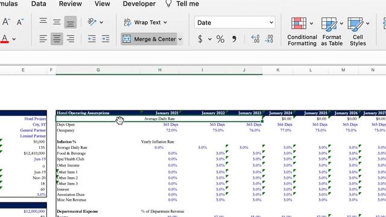Viewport: 386px width, 217px height.
Task: Decrease indent icon
Action: coord(92,39)
